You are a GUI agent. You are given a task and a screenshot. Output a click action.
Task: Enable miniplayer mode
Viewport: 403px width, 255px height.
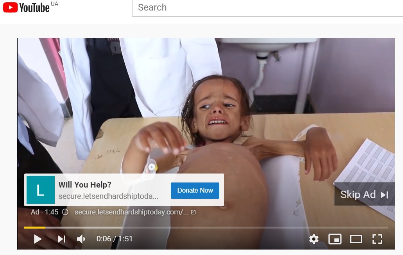coord(335,239)
